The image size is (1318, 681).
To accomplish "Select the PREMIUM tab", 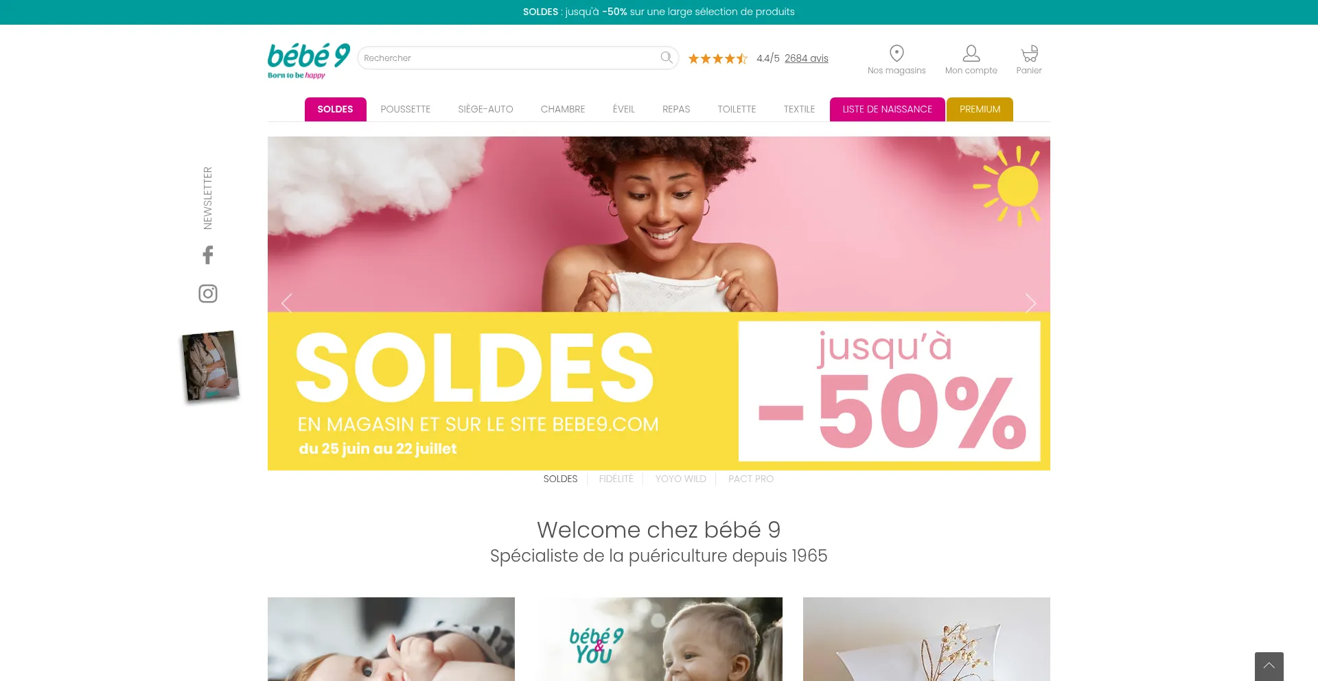I will pyautogui.click(x=980, y=109).
